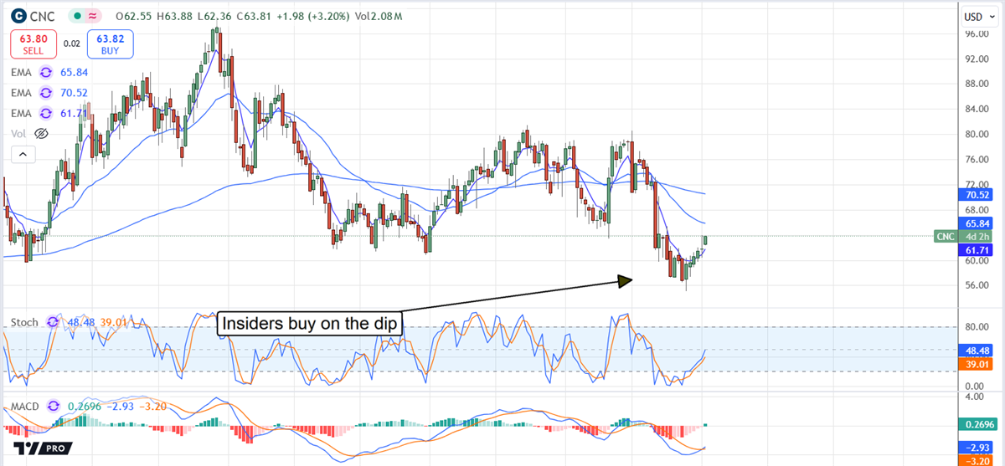This screenshot has width=1005, height=466.
Task: Click the close price C63.81
Action: click(254, 15)
